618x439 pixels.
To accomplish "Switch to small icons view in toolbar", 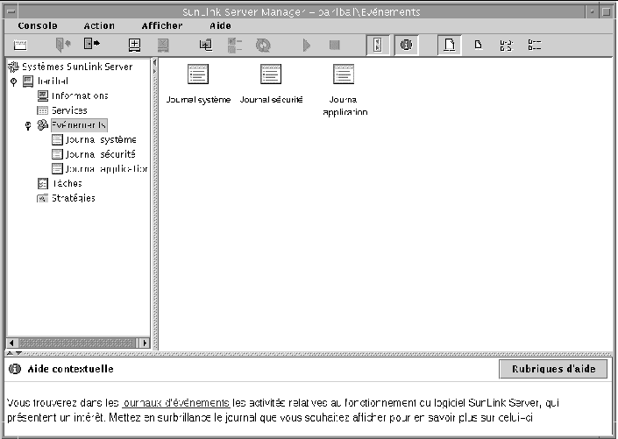I will pos(478,45).
